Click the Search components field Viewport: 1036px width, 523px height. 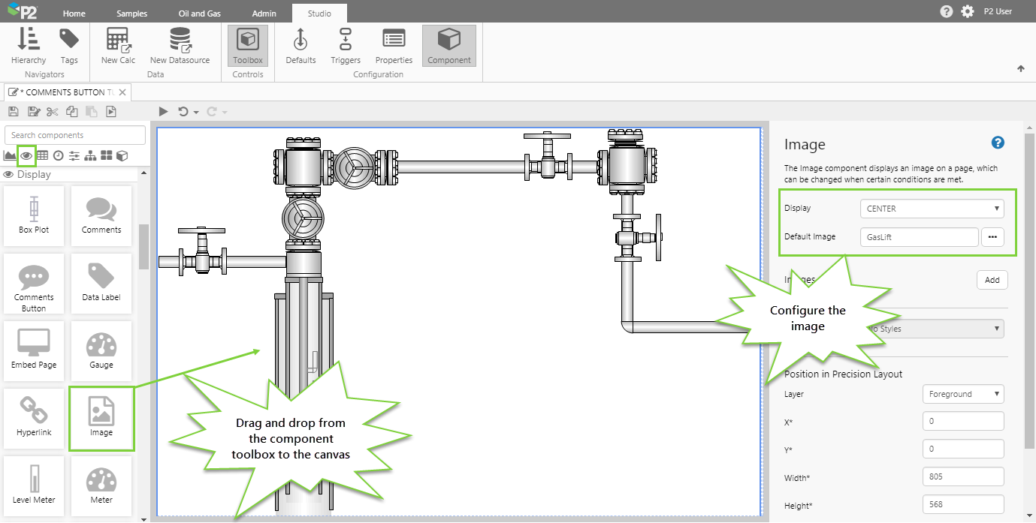(75, 135)
